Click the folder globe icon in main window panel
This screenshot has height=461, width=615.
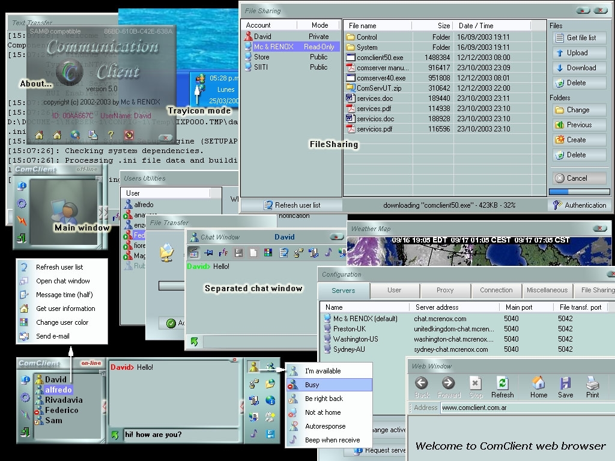tap(270, 384)
